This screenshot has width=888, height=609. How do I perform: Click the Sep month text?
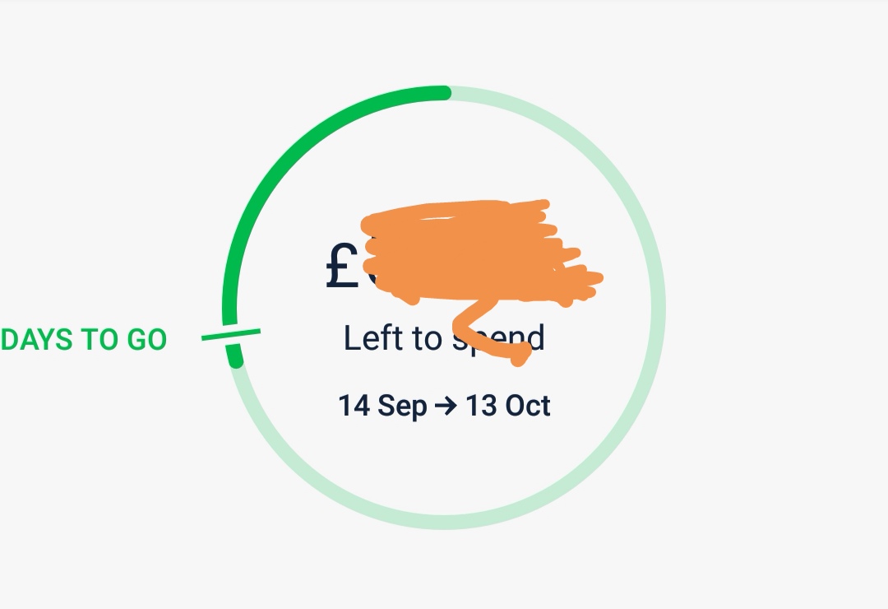click(402, 407)
